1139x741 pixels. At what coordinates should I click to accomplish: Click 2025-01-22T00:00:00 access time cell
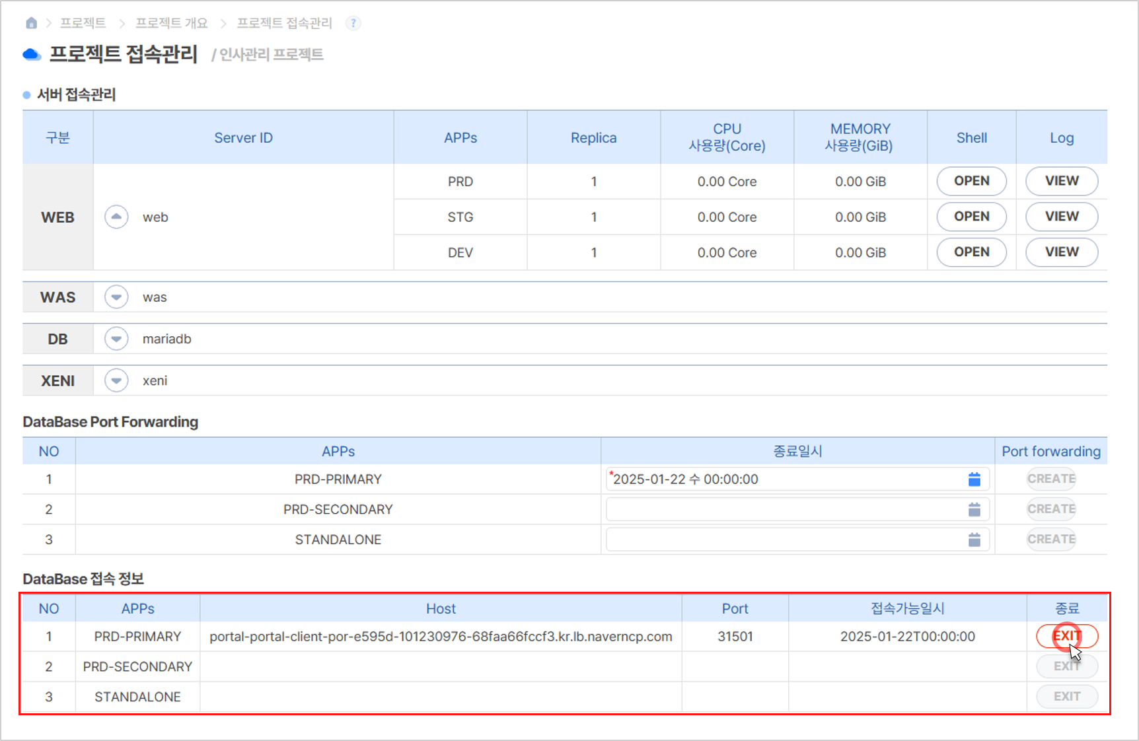907,637
